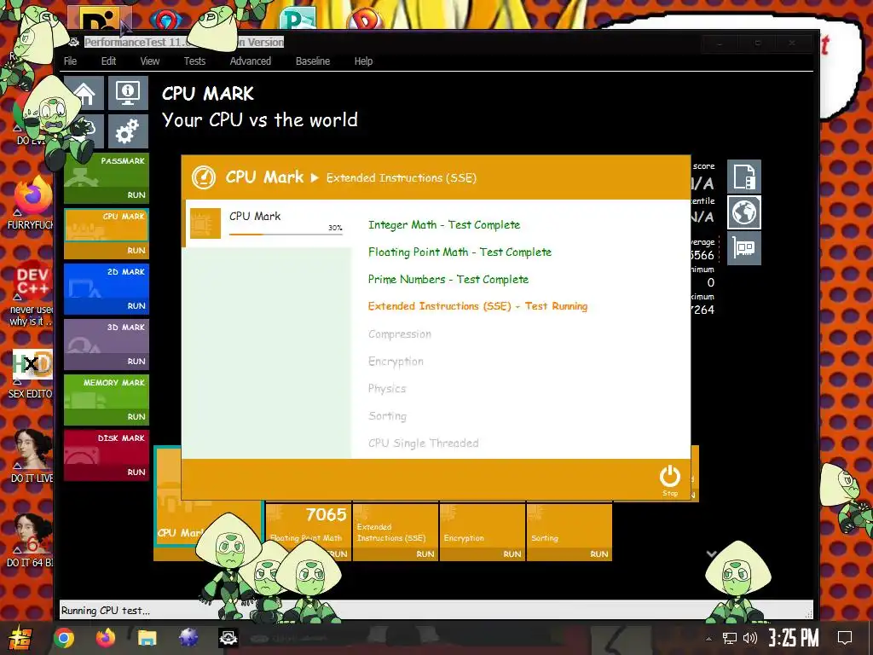Click RUN on the CPU Mark sidebar tile
This screenshot has height=655, width=873.
[136, 251]
